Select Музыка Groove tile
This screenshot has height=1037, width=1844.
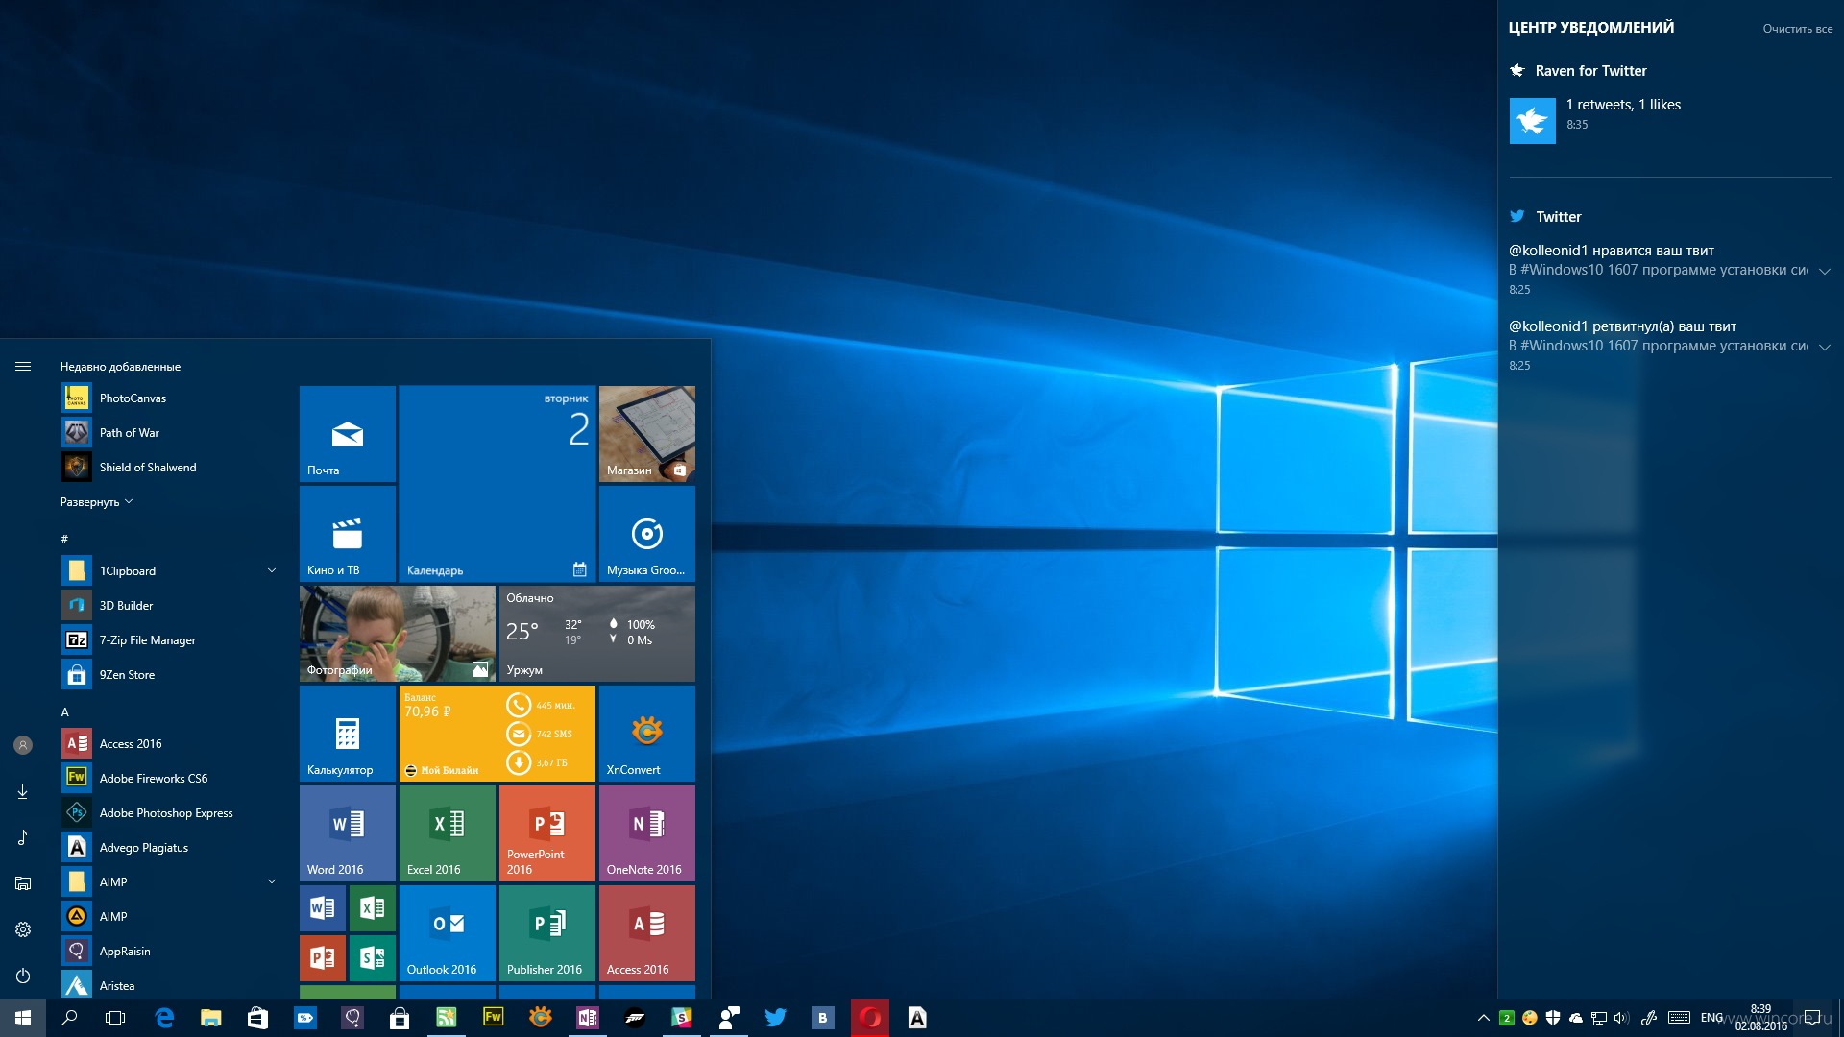pos(647,532)
